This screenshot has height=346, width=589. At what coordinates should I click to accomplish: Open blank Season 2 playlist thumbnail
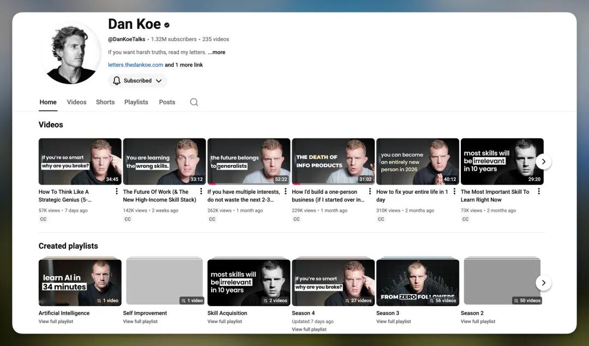(502, 281)
